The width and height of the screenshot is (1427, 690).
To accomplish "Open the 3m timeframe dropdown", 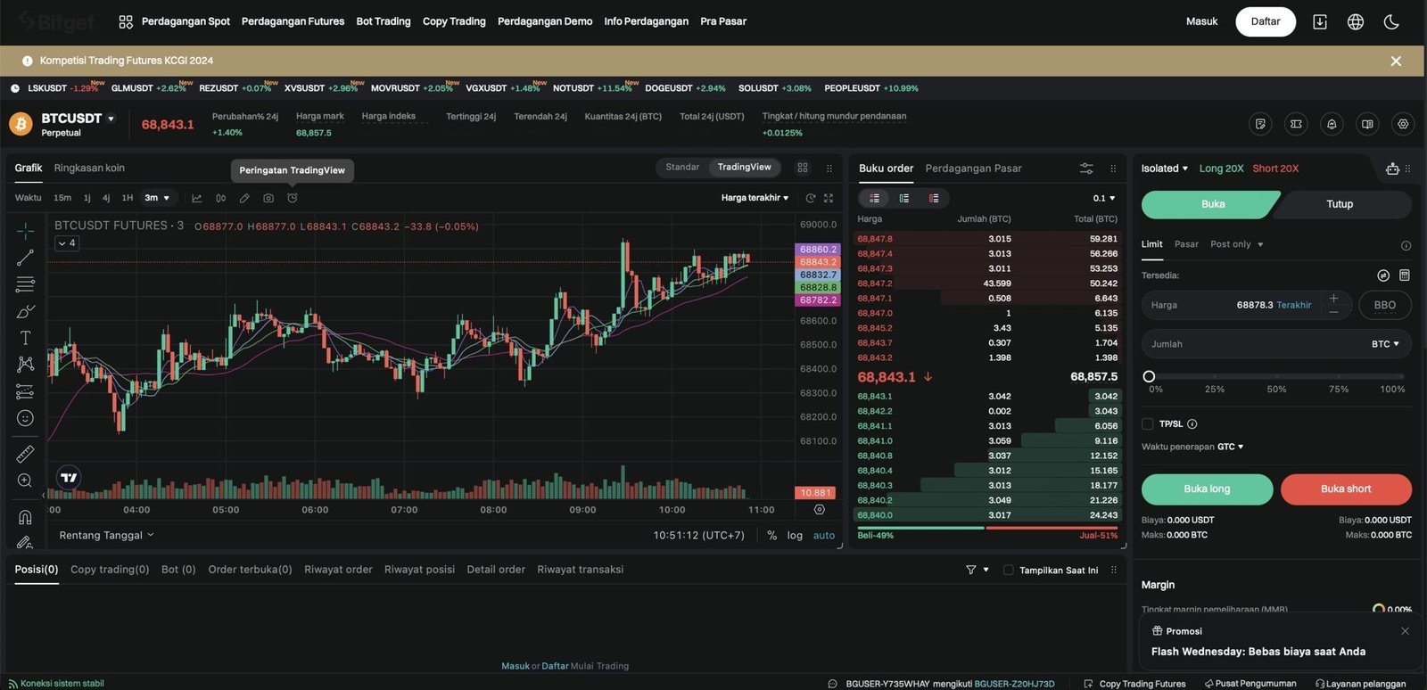I will [x=157, y=198].
